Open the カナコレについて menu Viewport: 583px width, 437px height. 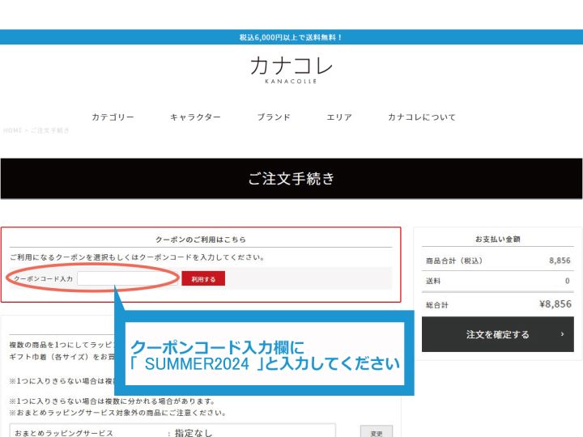422,117
